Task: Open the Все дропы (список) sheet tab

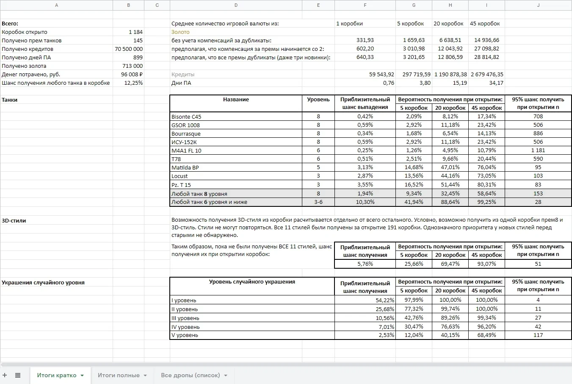Action: pos(190,375)
